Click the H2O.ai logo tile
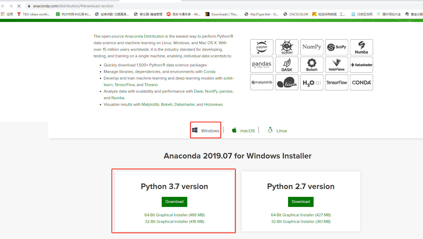The image size is (423, 239). (x=312, y=82)
